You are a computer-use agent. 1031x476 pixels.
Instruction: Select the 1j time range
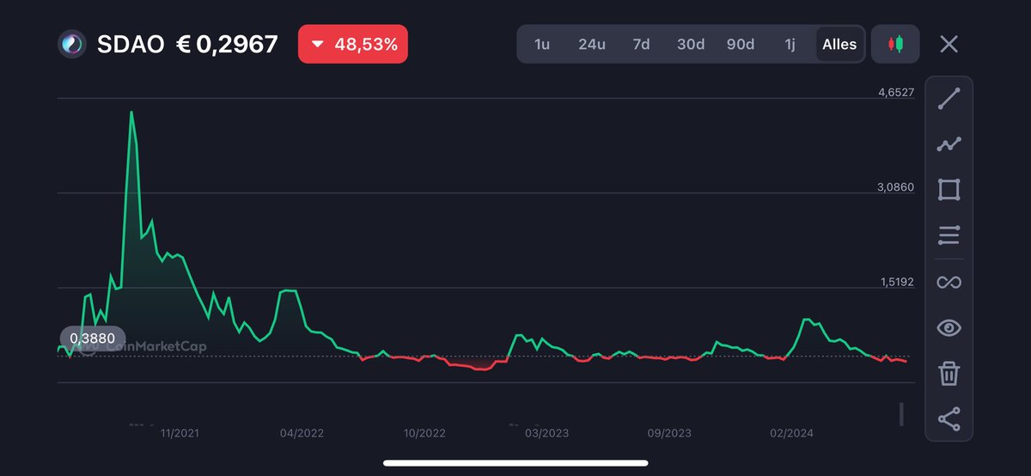(x=790, y=44)
